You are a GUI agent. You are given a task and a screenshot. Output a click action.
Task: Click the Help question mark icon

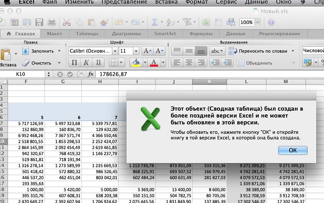(x=271, y=22)
